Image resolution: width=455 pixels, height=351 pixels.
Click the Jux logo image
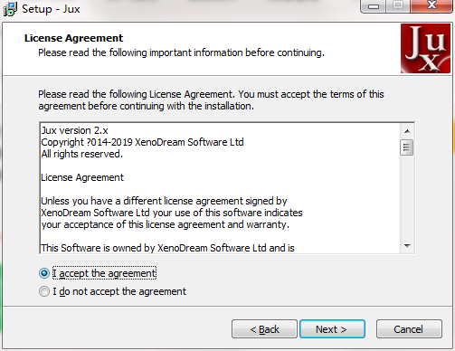pyautogui.click(x=425, y=49)
